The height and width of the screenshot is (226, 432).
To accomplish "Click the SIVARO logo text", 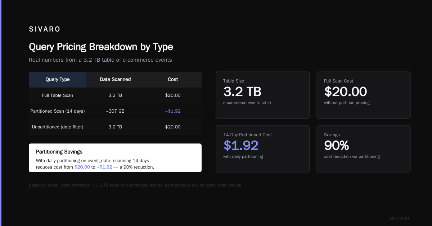I will [x=45, y=29].
